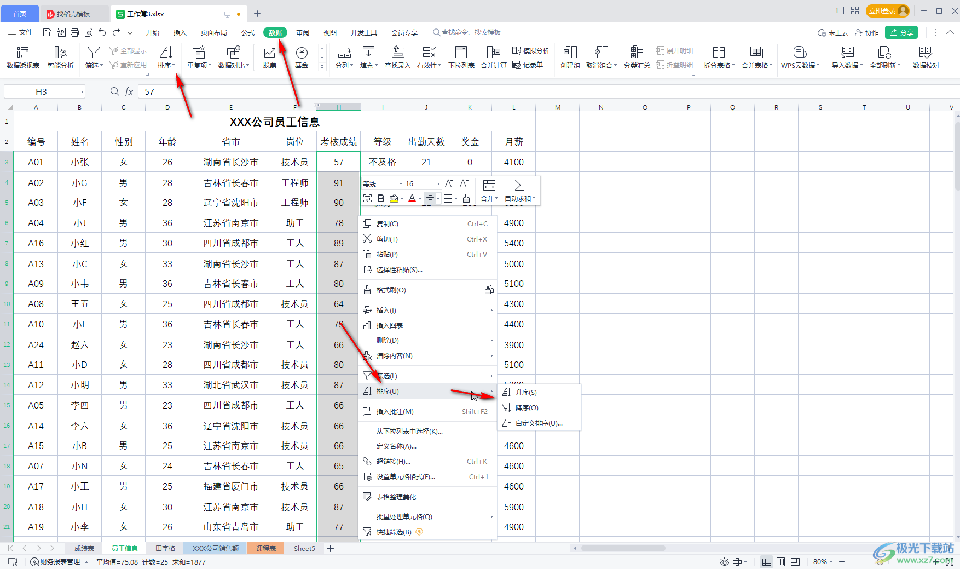Click the Split Table (拆分表格) icon
The height and width of the screenshot is (569, 960).
coord(719,53)
